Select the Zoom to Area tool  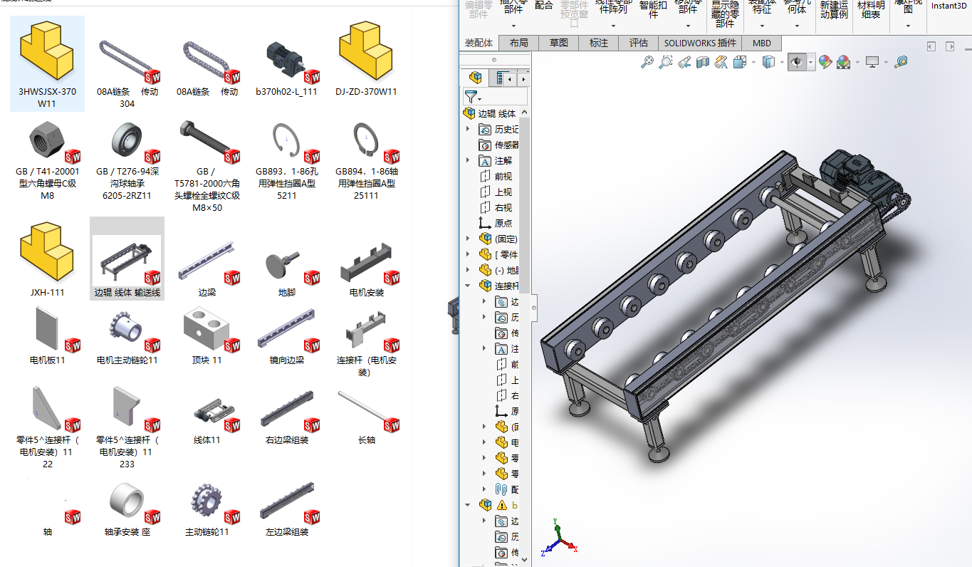pyautogui.click(x=665, y=63)
